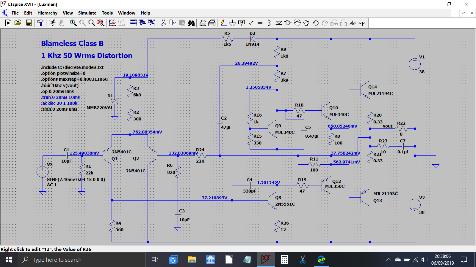The height and width of the screenshot is (267, 476).
Task: Select the Move hand tool
Action: pyautogui.click(x=297, y=23)
